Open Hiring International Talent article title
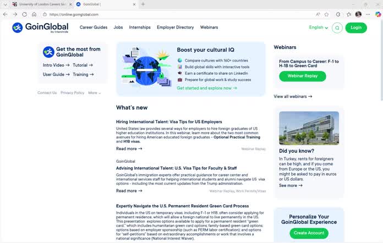The height and width of the screenshot is (243, 383). (169, 122)
